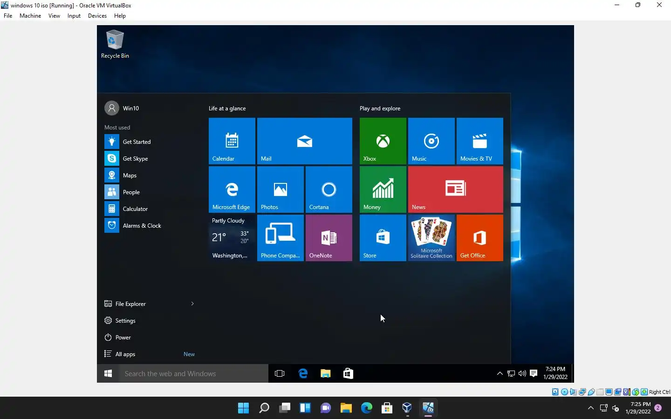This screenshot has height=419, width=671.
Task: Open the Music tile
Action: [x=431, y=141]
